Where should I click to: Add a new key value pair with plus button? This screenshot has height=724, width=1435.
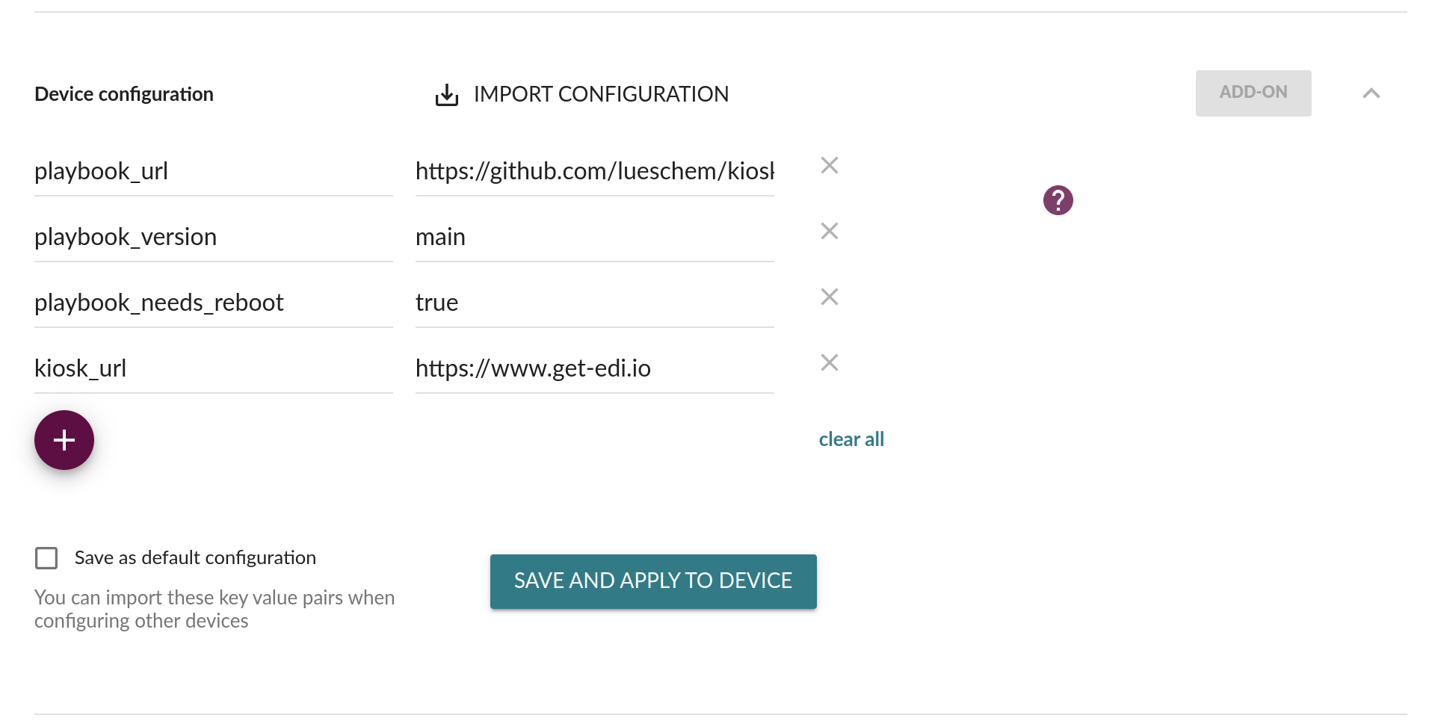click(x=64, y=440)
